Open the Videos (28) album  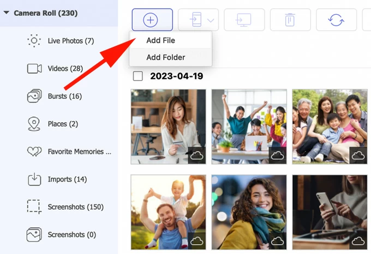coord(65,69)
